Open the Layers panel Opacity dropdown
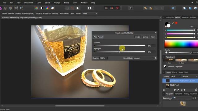198x111 pixels. 175,76
